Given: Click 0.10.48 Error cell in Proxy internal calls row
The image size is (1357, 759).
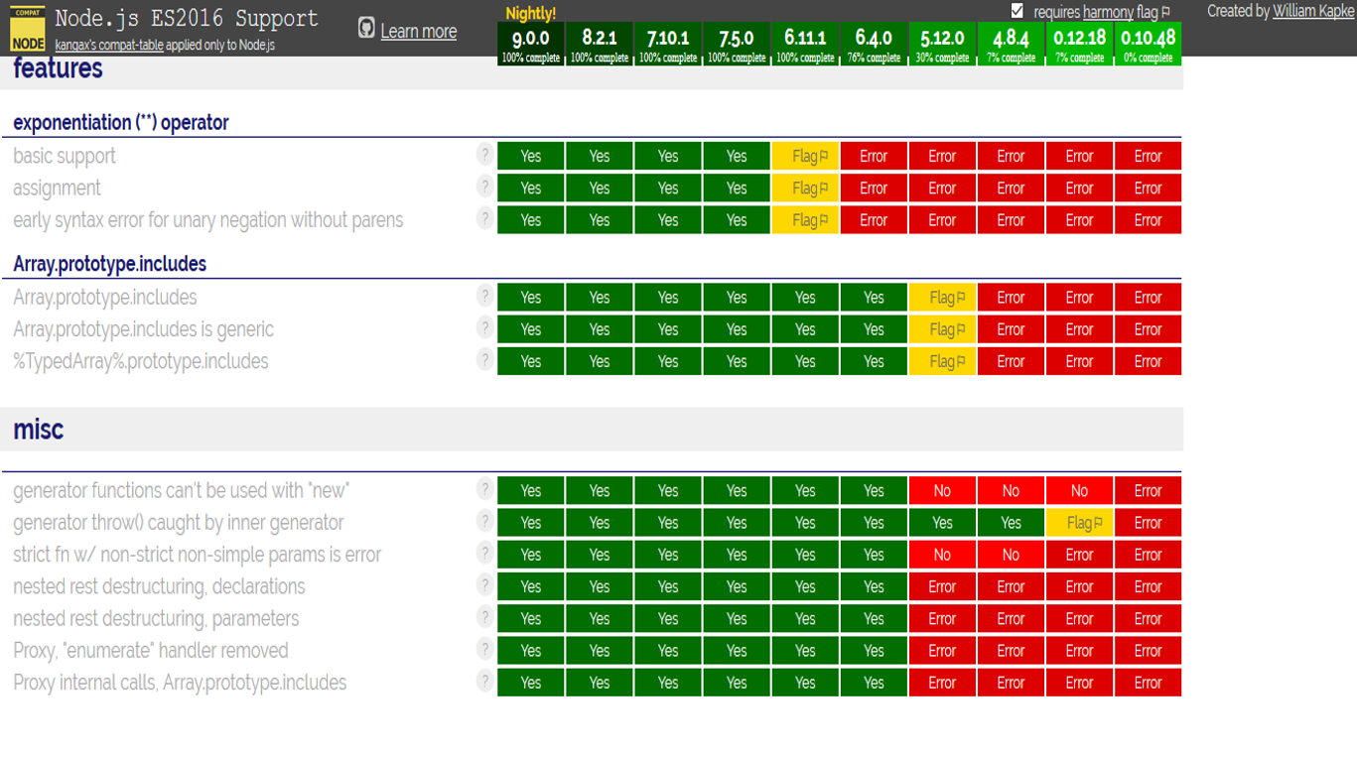Looking at the screenshot, I should pyautogui.click(x=1148, y=683).
